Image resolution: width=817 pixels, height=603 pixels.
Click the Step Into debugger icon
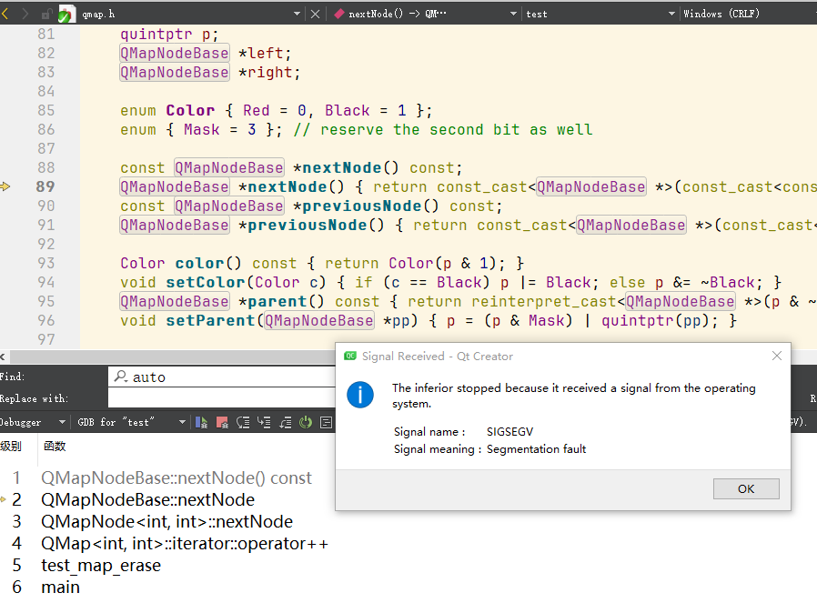[264, 422]
